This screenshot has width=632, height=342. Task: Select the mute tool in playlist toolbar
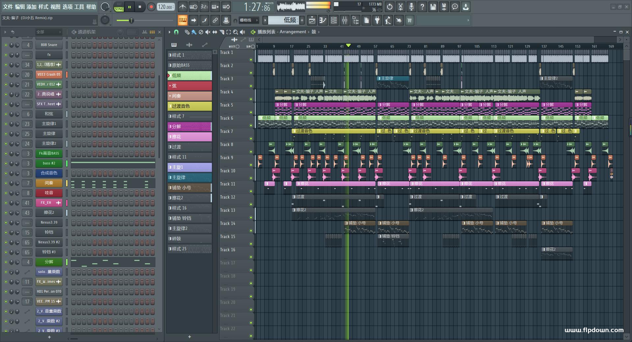point(208,32)
